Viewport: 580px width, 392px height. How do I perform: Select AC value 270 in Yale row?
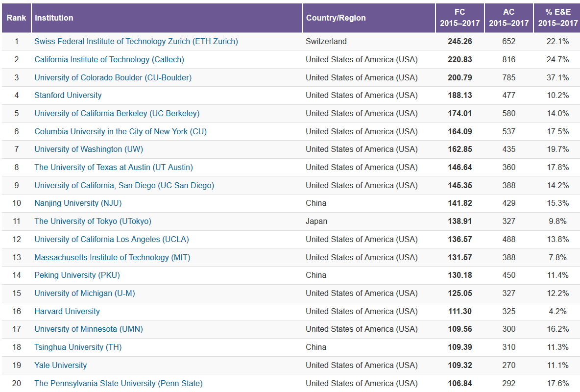coord(509,366)
